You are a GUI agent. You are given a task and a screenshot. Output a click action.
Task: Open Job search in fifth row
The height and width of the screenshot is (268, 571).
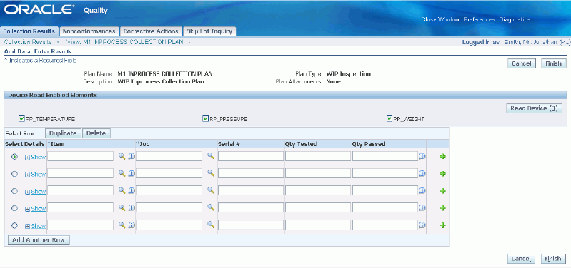click(x=211, y=224)
